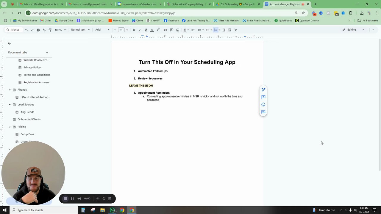
Task: Increase the font size
Action: point(127,30)
